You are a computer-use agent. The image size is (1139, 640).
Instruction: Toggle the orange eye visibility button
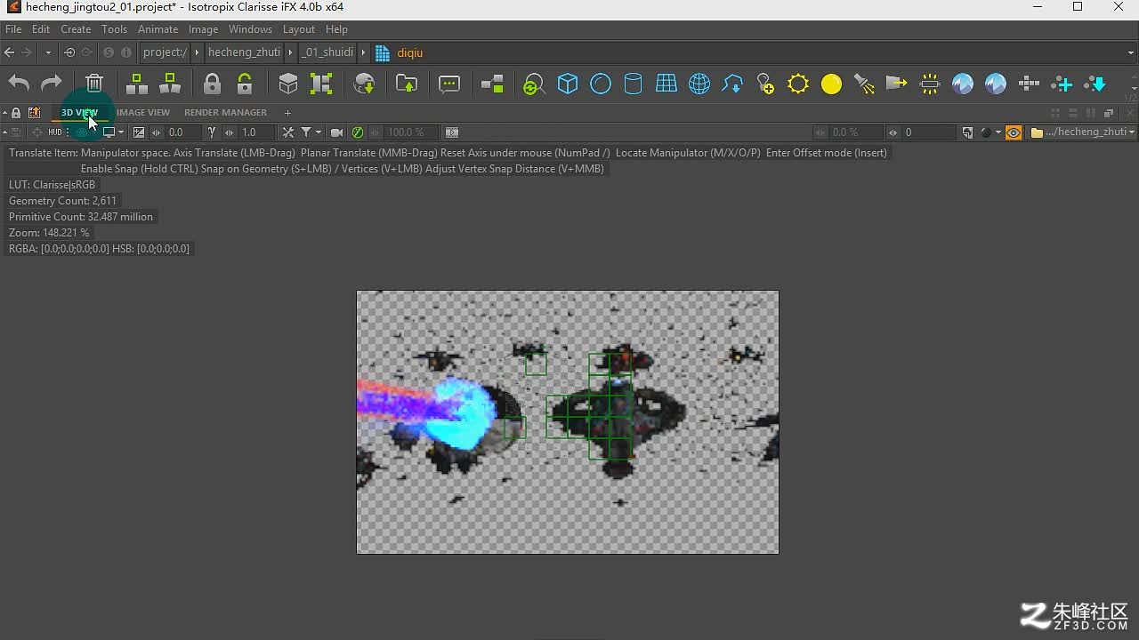[1014, 132]
